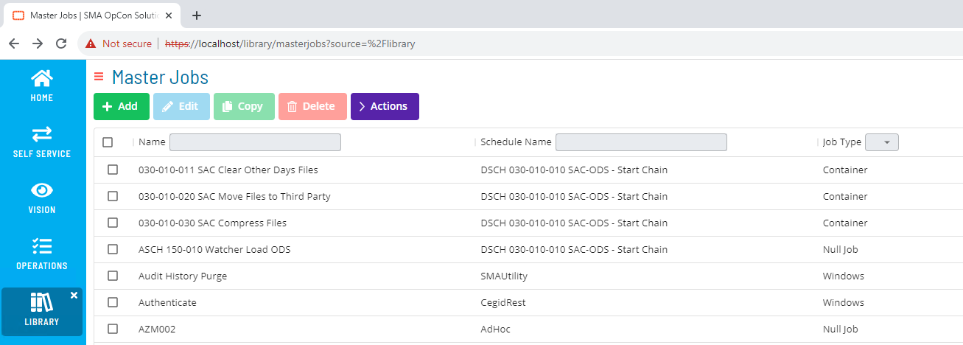Close the Library sidebar entry
Image resolution: width=963 pixels, height=345 pixels.
(74, 295)
